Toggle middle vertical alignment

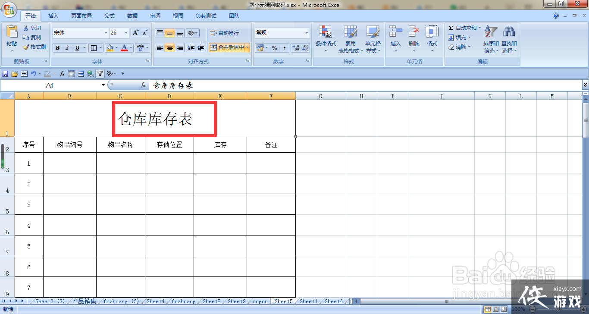point(170,33)
